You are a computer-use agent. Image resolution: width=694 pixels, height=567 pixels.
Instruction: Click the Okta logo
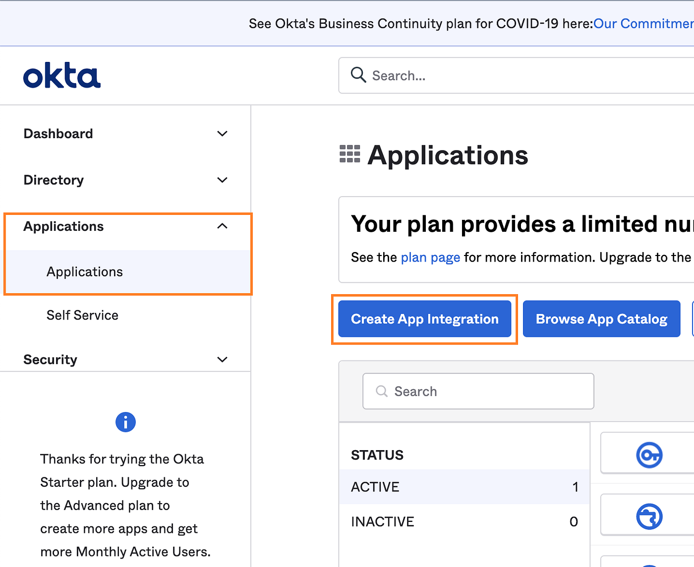coord(62,76)
